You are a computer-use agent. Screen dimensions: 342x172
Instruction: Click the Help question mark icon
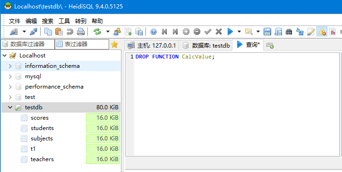pos(154,32)
